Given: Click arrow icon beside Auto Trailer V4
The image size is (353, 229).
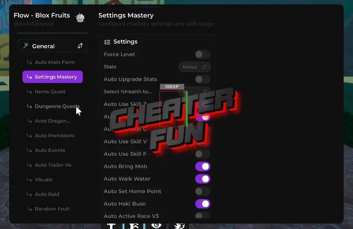Looking at the screenshot, I should pos(29,165).
